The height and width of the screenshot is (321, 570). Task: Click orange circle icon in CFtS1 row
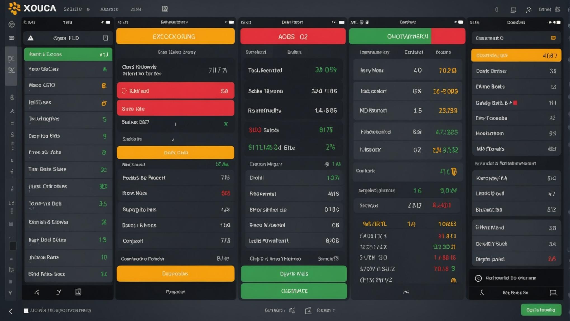click(x=453, y=280)
